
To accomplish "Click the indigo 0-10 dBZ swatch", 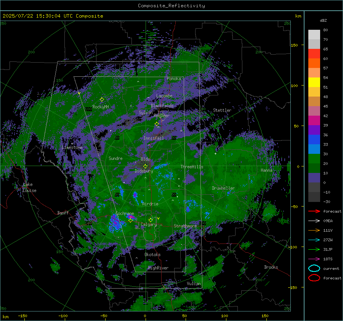I will [x=314, y=178].
